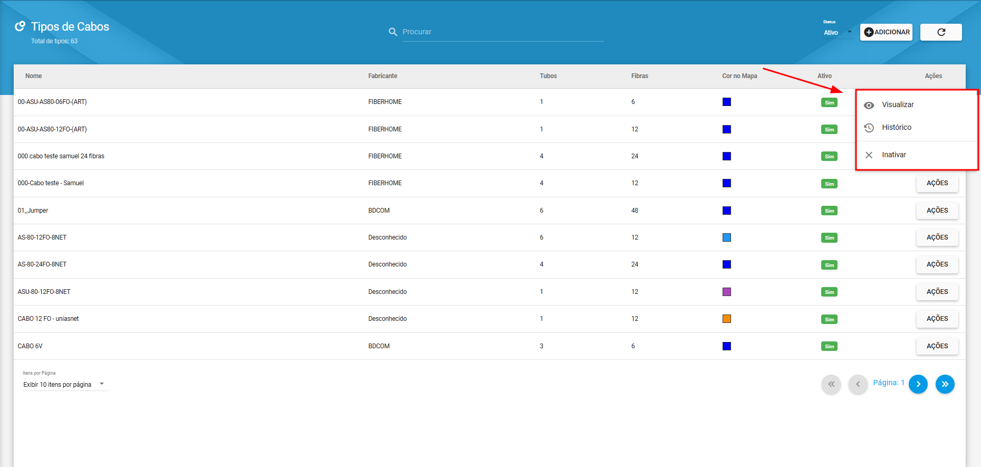Go to next page arrow
Viewport: 981px width, 467px height.
(x=918, y=384)
